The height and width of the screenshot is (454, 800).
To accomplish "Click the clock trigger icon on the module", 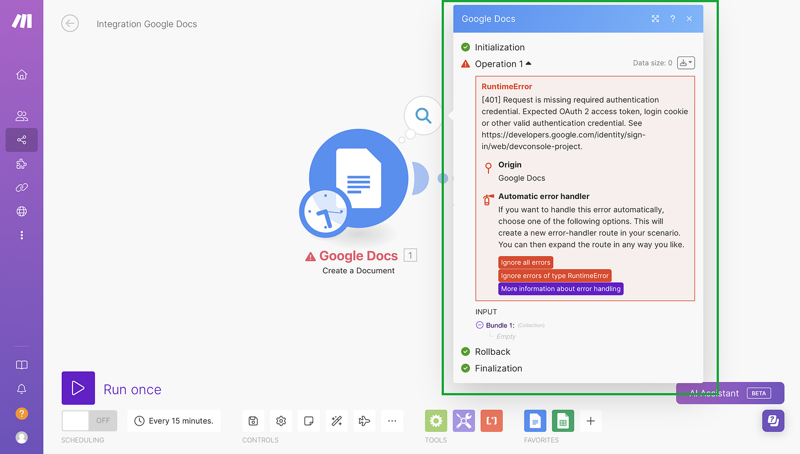I will pyautogui.click(x=325, y=212).
